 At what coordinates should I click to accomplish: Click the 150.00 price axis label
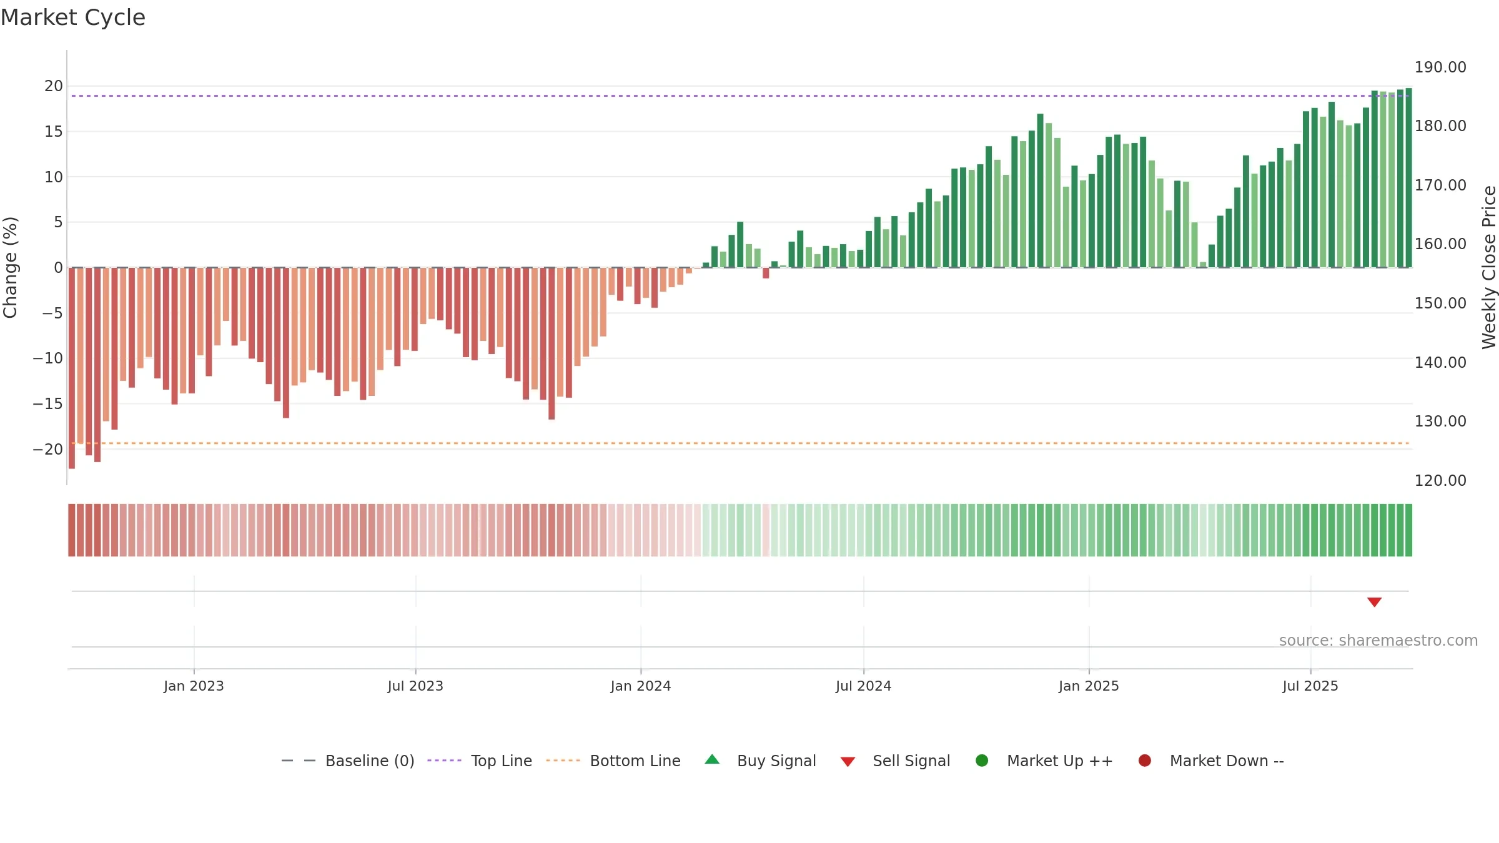coord(1440,303)
